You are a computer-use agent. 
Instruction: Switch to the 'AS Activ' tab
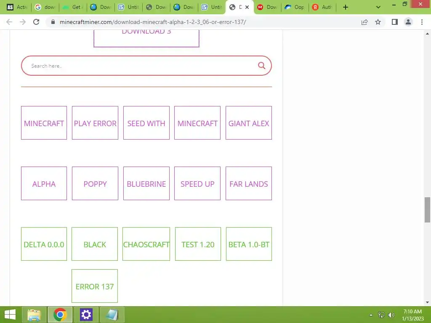click(17, 7)
